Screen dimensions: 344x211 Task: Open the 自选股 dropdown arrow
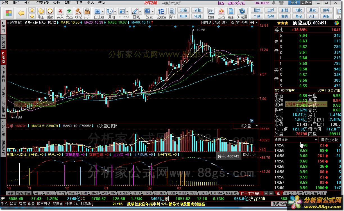tap(103, 12)
